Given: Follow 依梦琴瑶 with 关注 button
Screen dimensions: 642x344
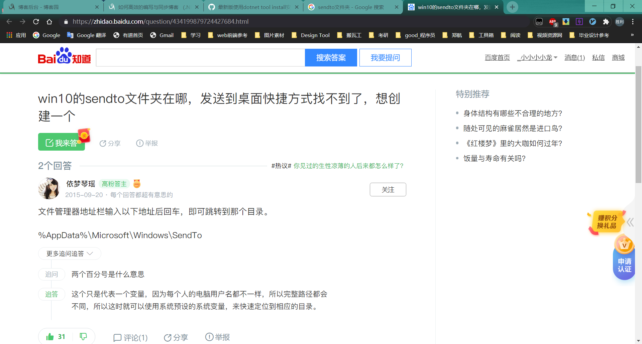Looking at the screenshot, I should [388, 189].
